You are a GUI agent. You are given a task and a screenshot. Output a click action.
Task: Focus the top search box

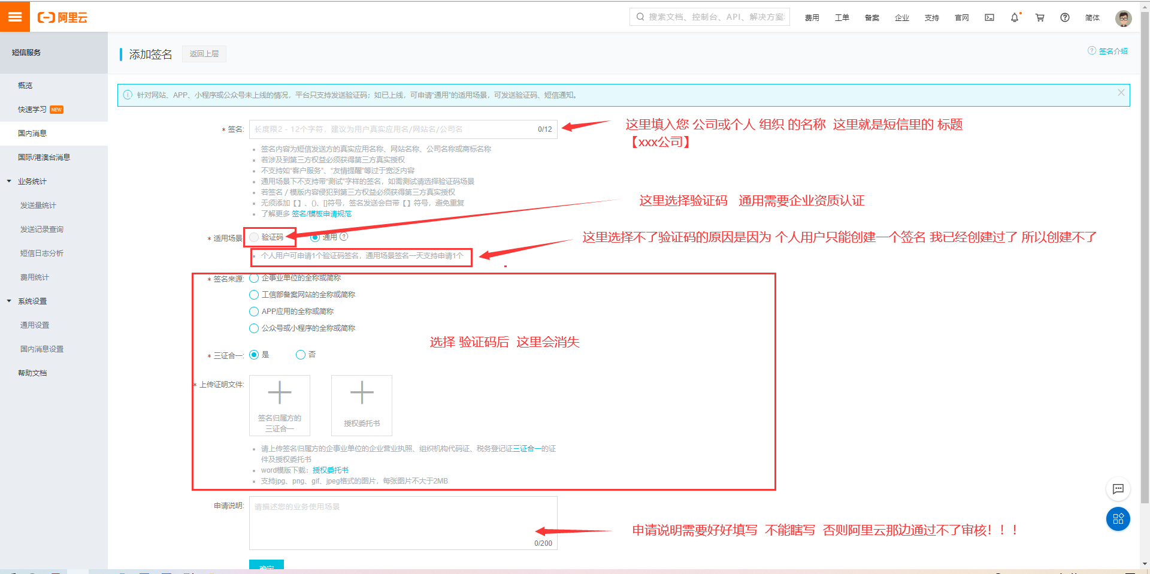pos(710,17)
